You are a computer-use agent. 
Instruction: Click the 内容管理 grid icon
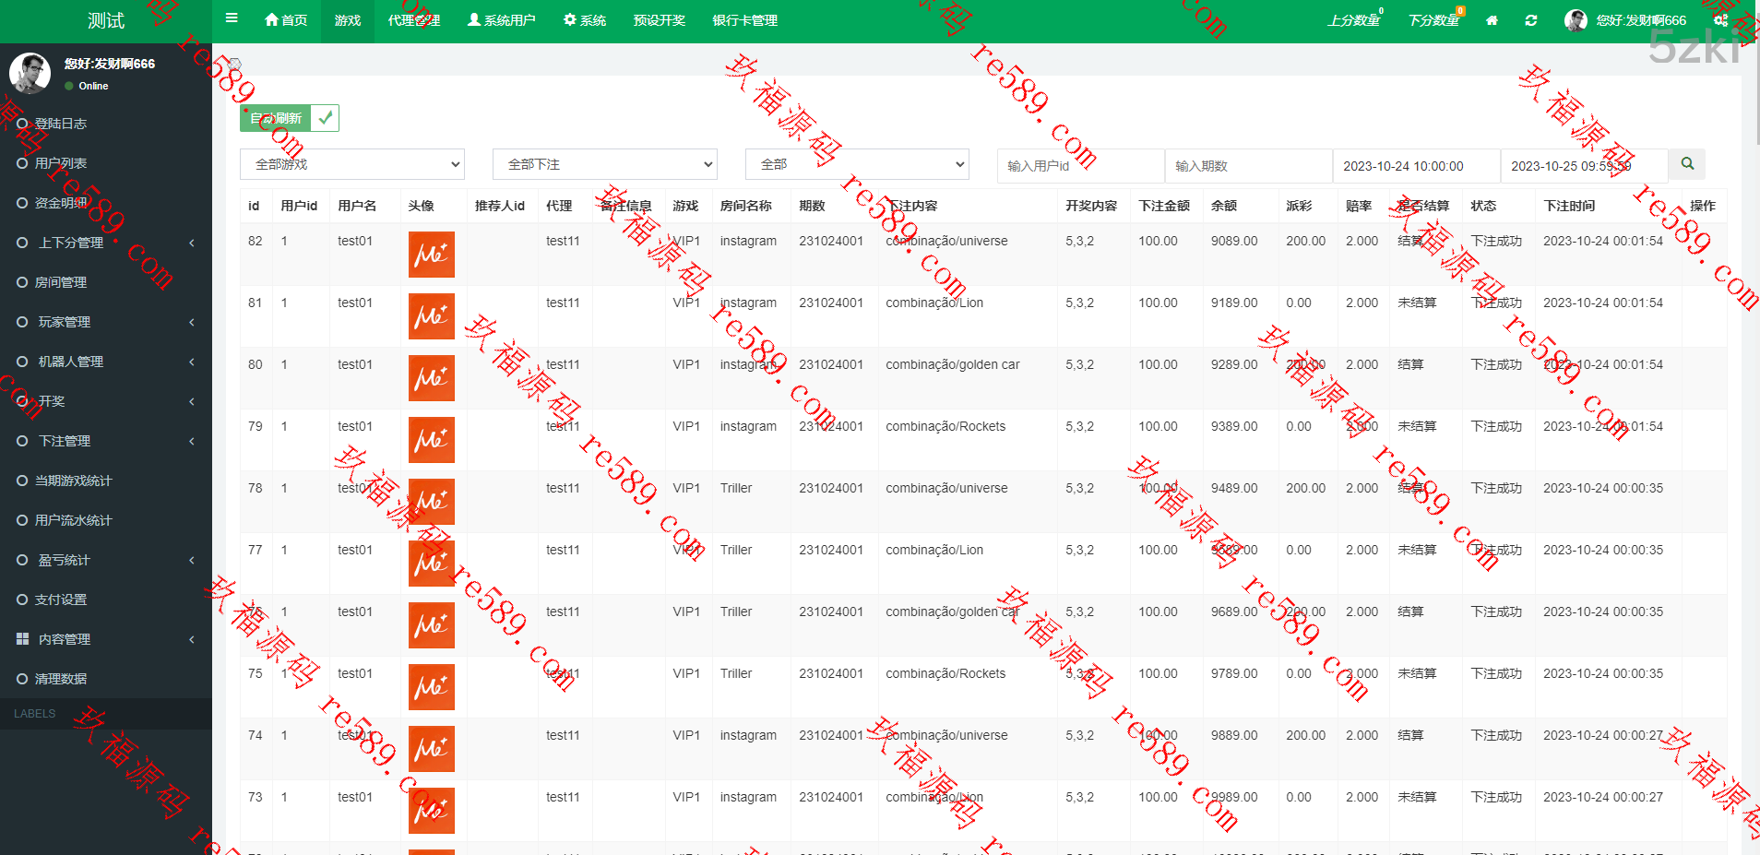click(22, 639)
